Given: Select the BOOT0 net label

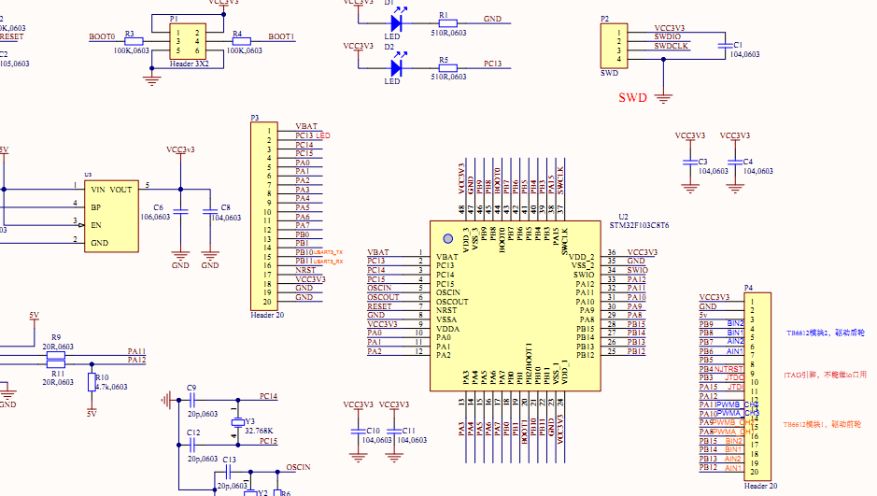Looking at the screenshot, I should [x=102, y=37].
